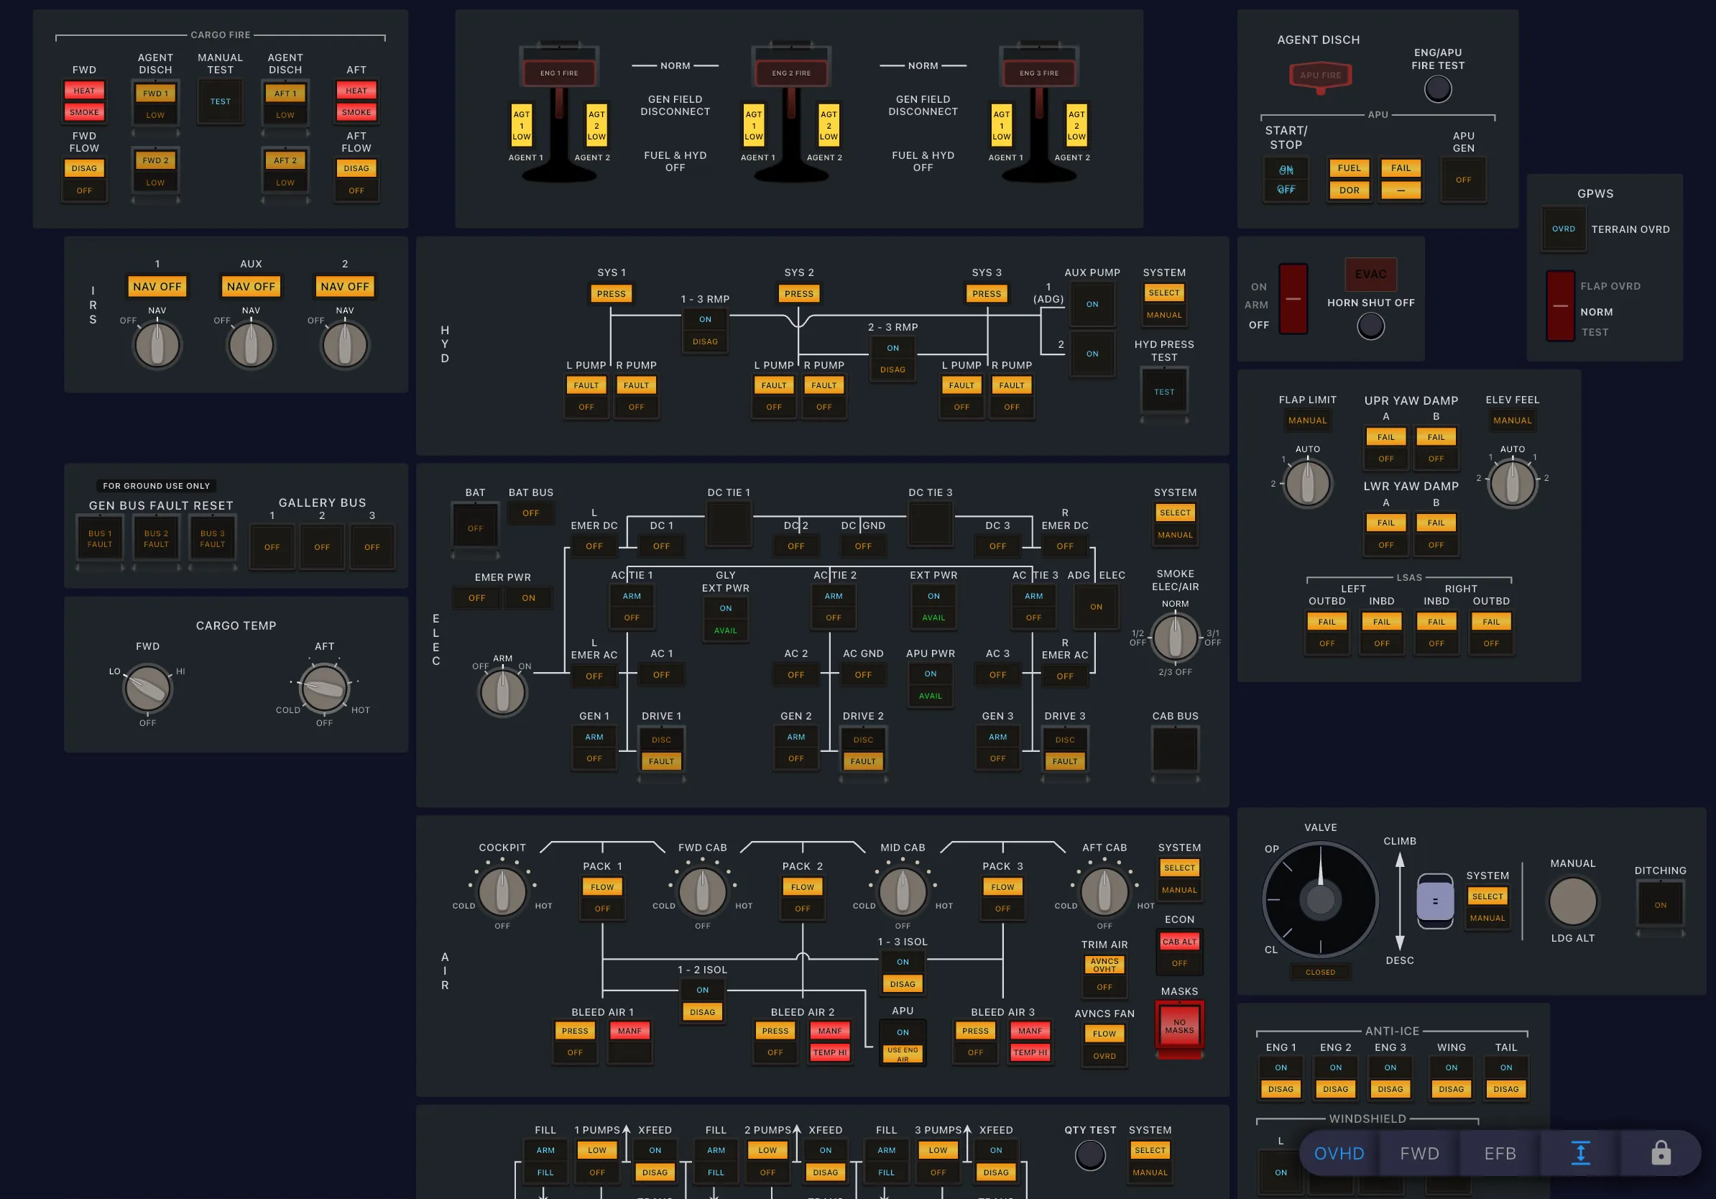Push the DC TIE 1 blank switch
Image resolution: width=1716 pixels, height=1199 pixels.
click(x=729, y=523)
